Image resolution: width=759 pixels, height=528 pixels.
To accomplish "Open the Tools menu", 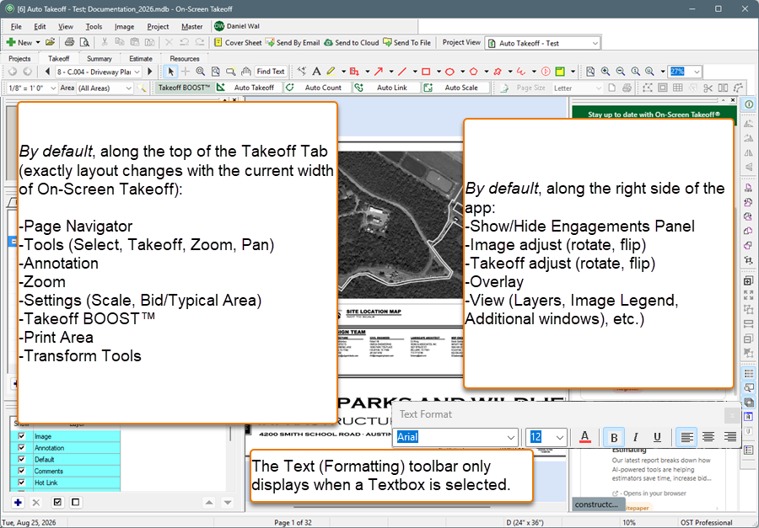I will point(94,27).
